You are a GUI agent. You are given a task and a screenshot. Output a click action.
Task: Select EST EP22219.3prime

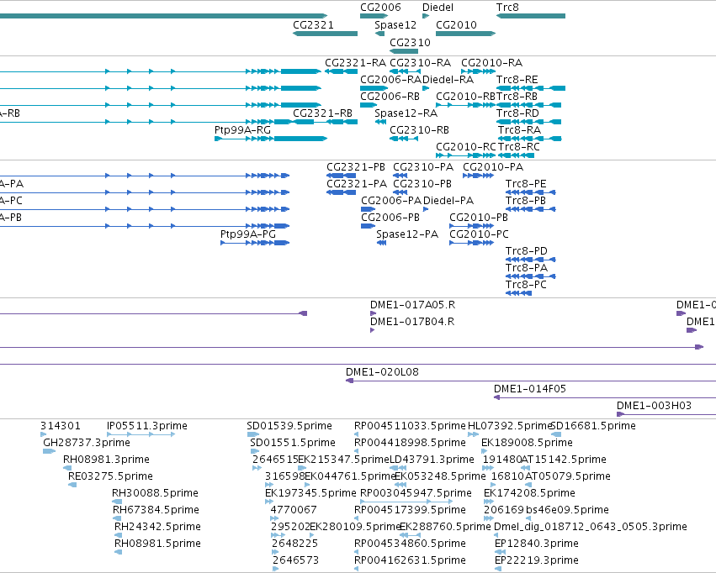(x=498, y=570)
